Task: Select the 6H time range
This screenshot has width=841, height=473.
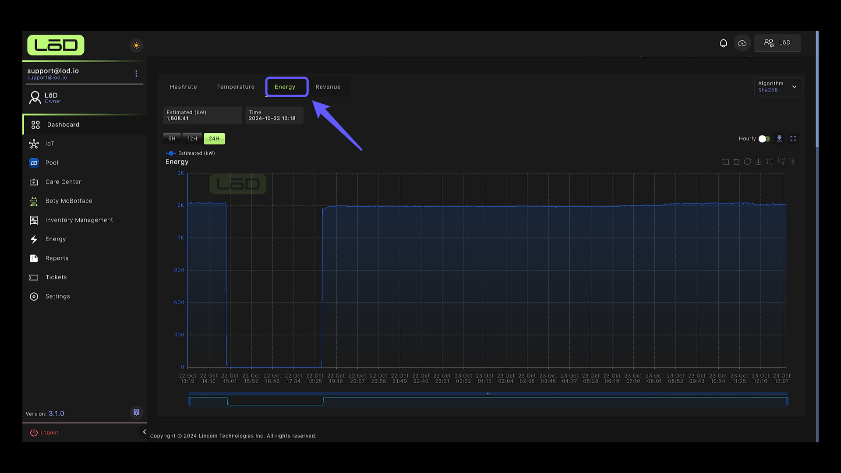Action: (x=172, y=138)
